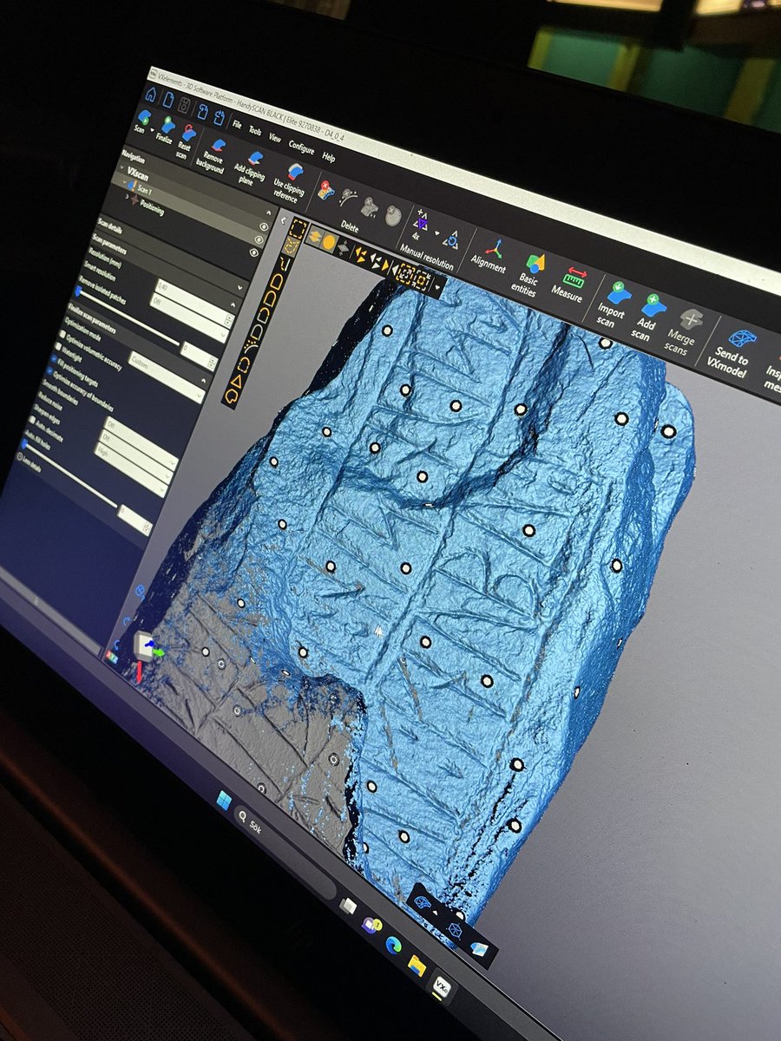Expand the Positioning tree node
The height and width of the screenshot is (1041, 781).
point(127,198)
